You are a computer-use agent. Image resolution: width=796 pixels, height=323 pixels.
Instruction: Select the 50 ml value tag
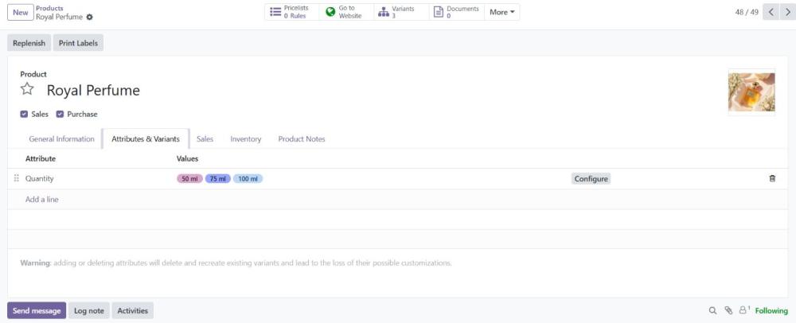pos(190,178)
